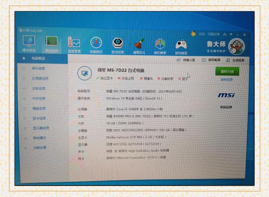
Task: Click the 主硬盘 row label
Action: point(83,130)
